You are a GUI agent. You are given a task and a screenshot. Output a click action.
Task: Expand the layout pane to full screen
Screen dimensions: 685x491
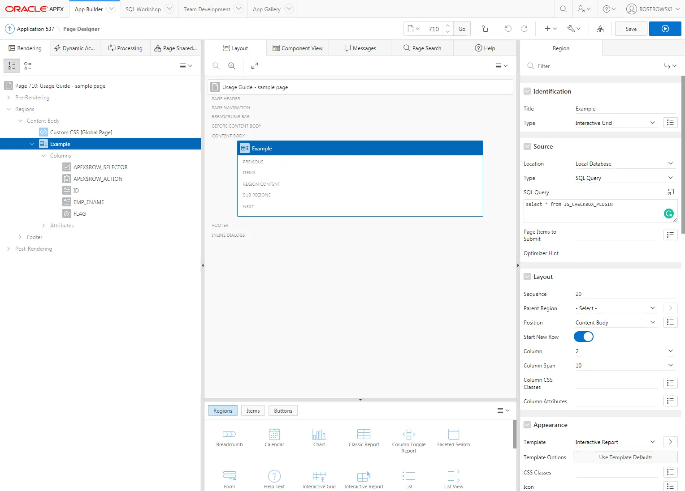tap(255, 66)
